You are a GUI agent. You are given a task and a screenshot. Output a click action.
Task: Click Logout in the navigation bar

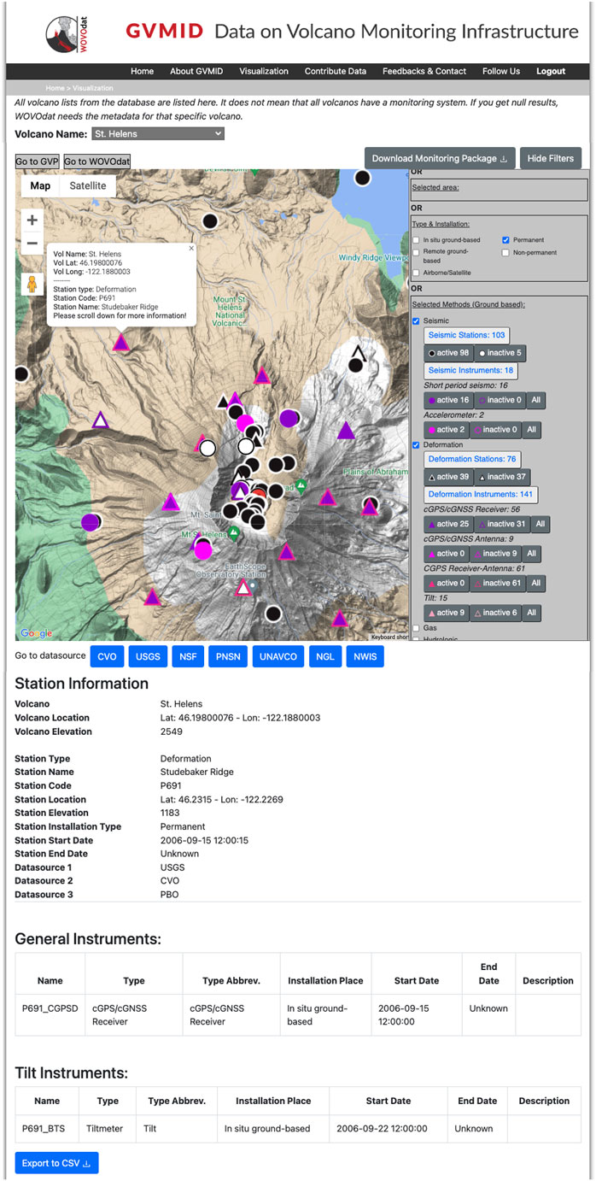[551, 72]
